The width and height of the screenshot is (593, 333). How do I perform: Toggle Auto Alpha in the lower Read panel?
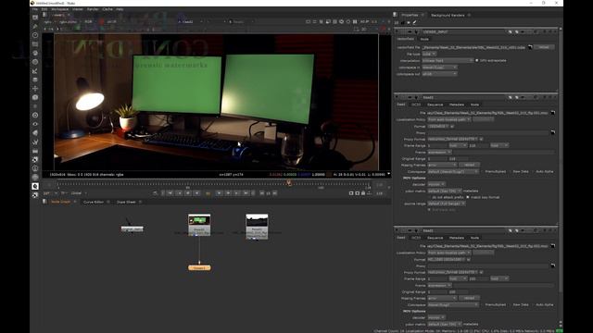(x=534, y=304)
